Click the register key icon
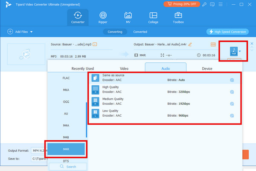The width and height of the screenshot is (256, 171). 204,4
